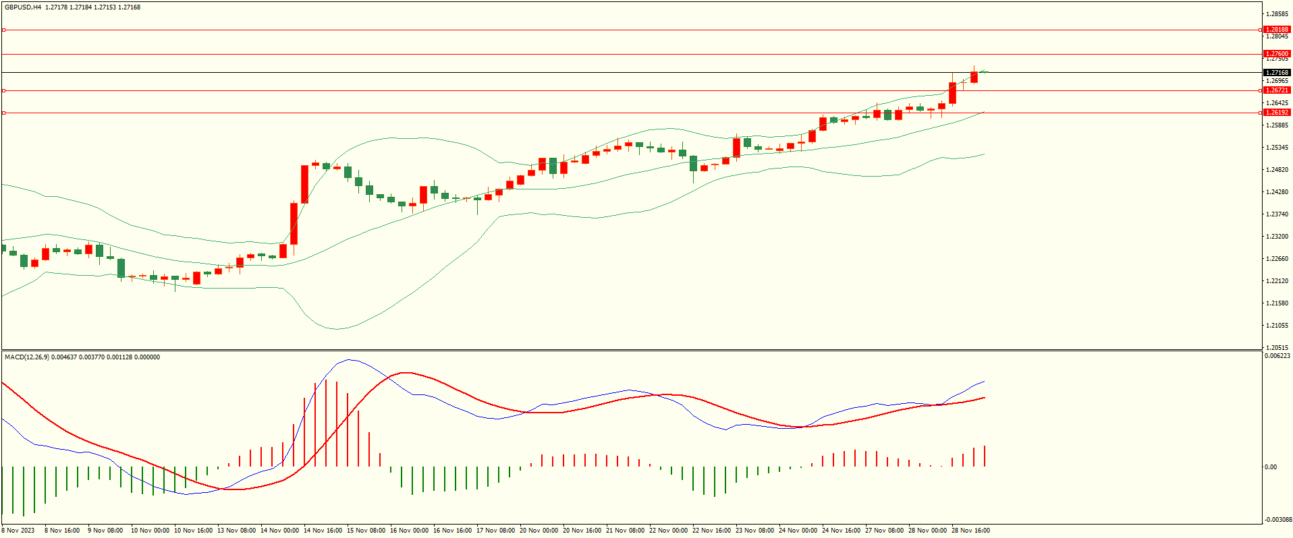Click the 0.006223 MACD scale maximum value

click(1277, 356)
